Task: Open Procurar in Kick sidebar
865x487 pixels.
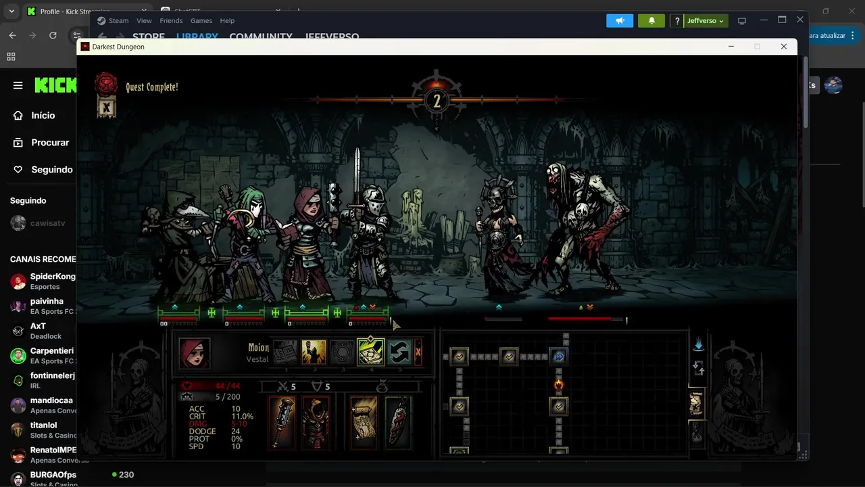Action: pyautogui.click(x=41, y=143)
